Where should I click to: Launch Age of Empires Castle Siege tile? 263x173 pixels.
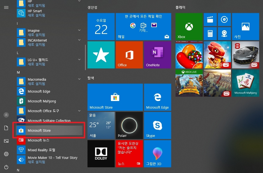pos(189,83)
